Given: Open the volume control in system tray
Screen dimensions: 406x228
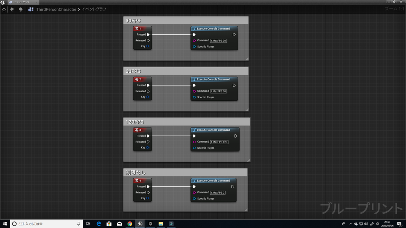Looking at the screenshot, I should point(366,224).
